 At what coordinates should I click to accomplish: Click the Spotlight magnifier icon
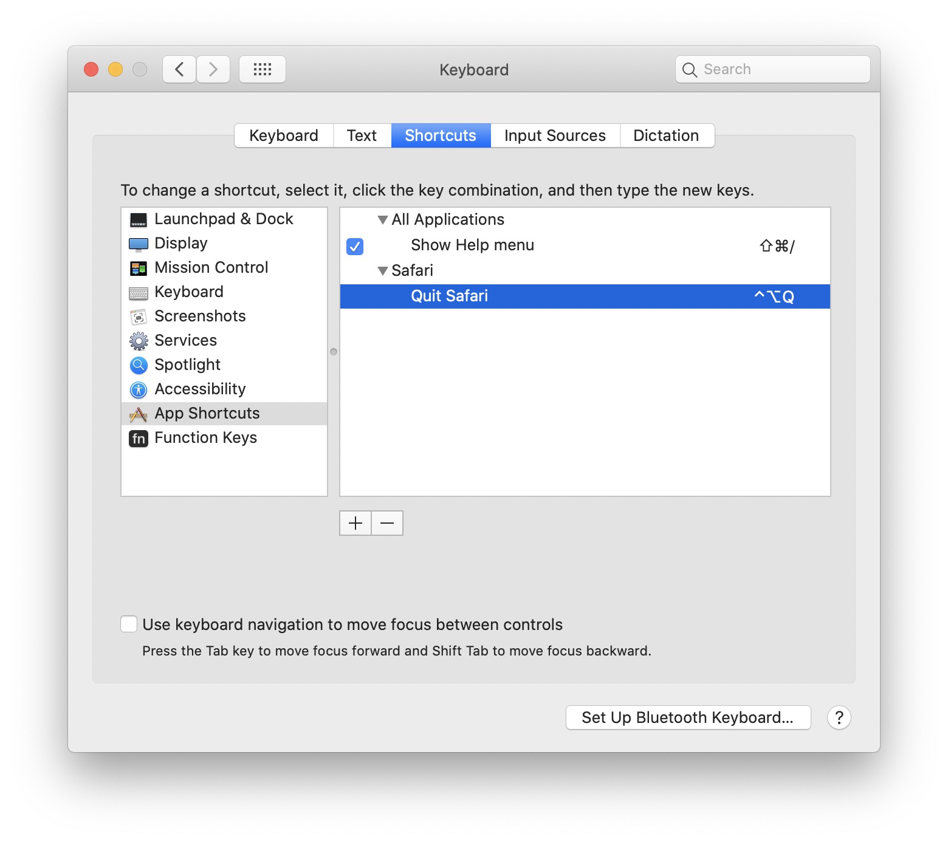point(139,365)
